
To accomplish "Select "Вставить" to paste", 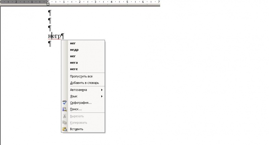I will [77, 129].
